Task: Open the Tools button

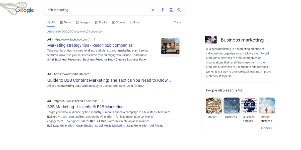Action: coord(177,22)
